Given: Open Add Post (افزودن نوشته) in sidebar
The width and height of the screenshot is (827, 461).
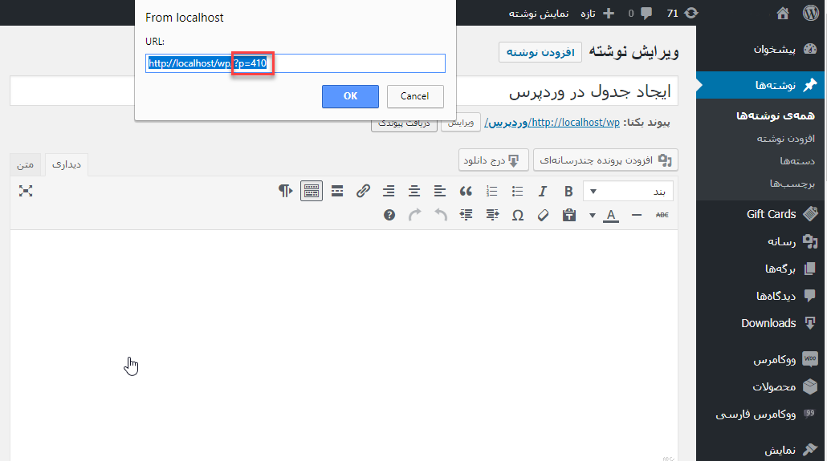Looking at the screenshot, I should 786,138.
